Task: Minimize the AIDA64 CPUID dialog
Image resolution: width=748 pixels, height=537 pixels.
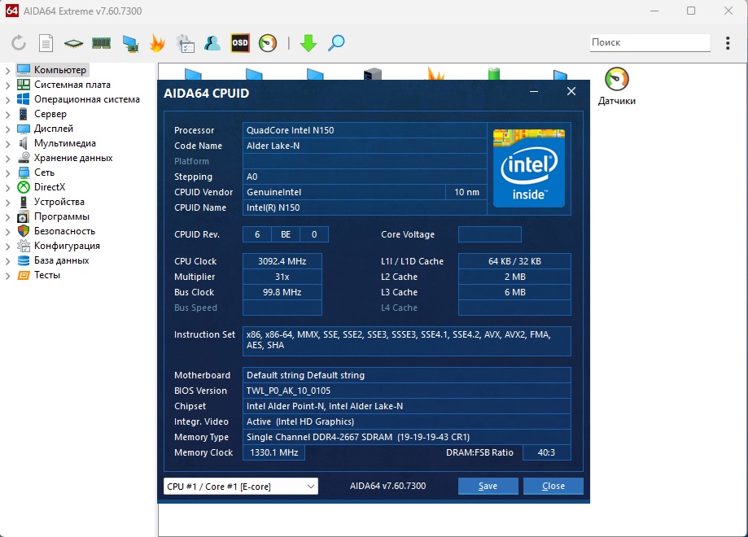Action: tap(534, 92)
